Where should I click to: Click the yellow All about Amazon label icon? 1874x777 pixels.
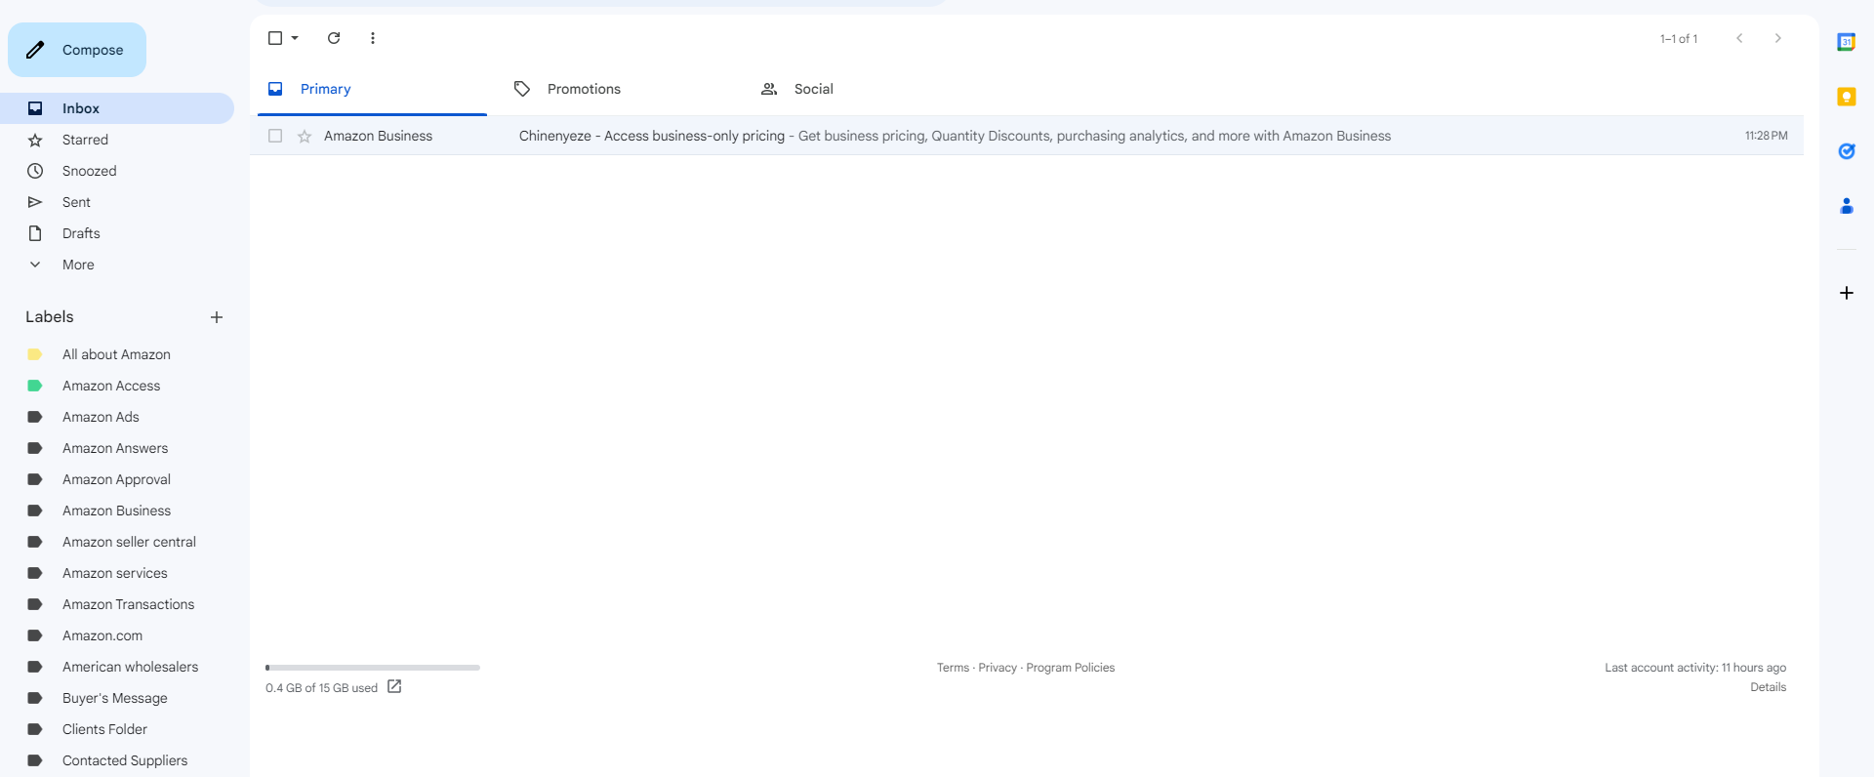[x=35, y=354]
